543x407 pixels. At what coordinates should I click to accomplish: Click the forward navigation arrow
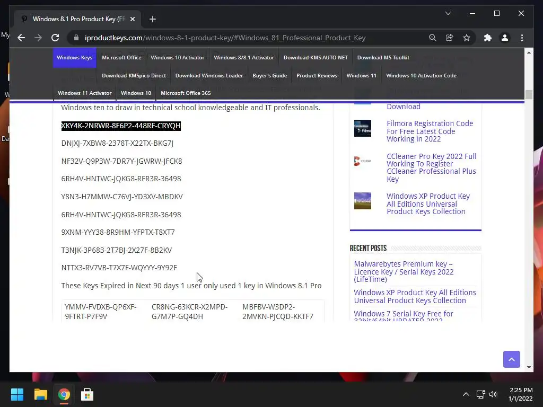pos(38,38)
